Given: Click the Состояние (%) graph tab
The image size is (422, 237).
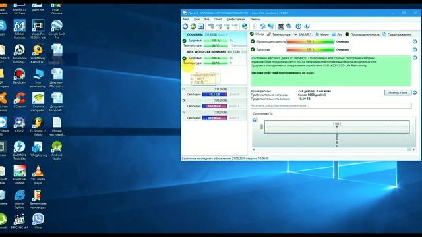Looking at the screenshot, I should 262,113.
